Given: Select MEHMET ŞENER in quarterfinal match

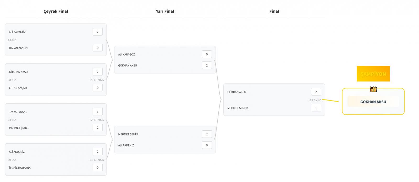Looking at the screenshot, I should [19, 128].
